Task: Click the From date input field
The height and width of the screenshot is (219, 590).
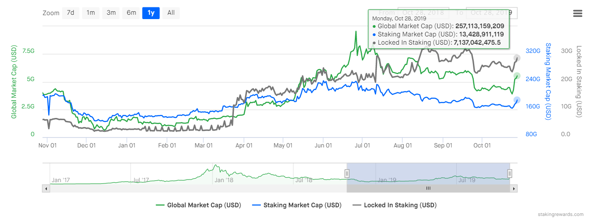Action: pyautogui.click(x=423, y=13)
